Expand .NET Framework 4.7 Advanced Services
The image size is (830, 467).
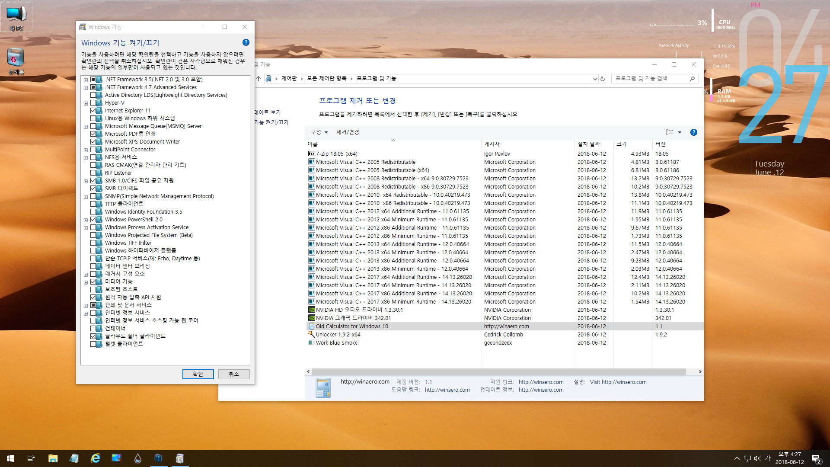pyautogui.click(x=86, y=88)
